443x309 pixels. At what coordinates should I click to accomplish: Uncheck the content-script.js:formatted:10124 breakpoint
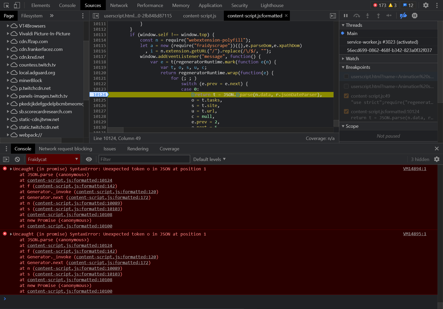[346, 111]
